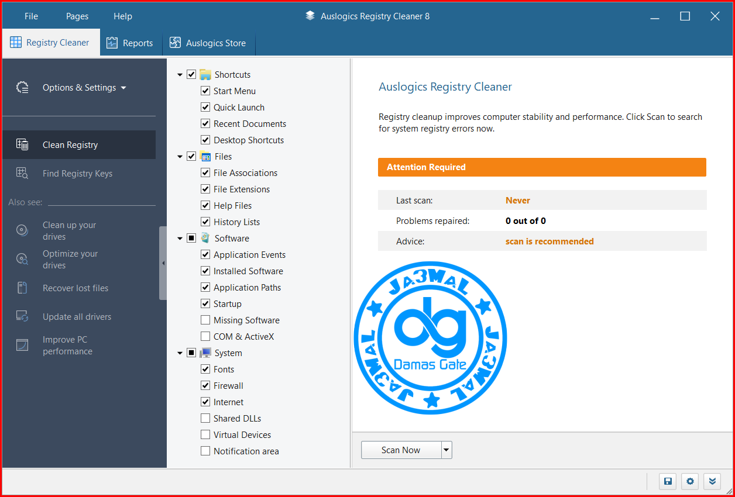Select Clean Registry in sidebar

pos(79,145)
